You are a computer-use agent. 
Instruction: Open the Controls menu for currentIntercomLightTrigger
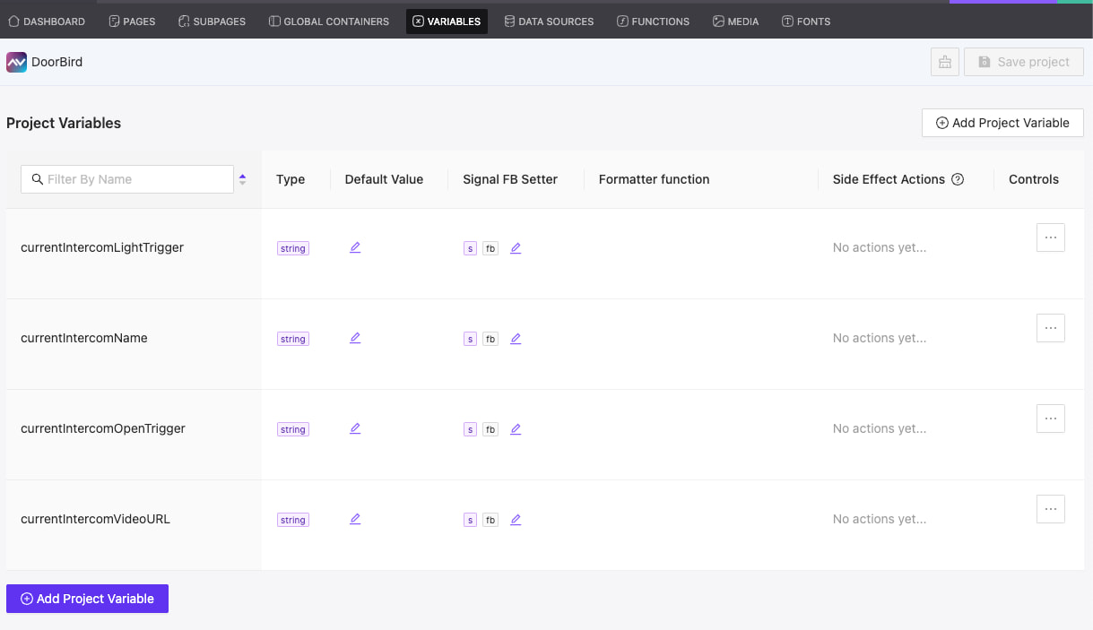(1050, 237)
